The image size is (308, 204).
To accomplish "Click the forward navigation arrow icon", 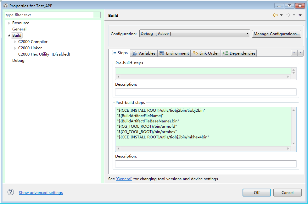I will point(288,15).
